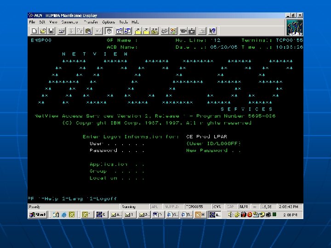Image resolution: width=331 pixels, height=248 pixels.
Task: Click the animated thumbnail beside the menu bar
Action: point(295,28)
